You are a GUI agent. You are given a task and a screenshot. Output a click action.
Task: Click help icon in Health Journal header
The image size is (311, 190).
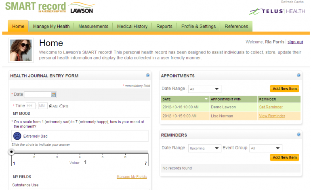coord(148,75)
